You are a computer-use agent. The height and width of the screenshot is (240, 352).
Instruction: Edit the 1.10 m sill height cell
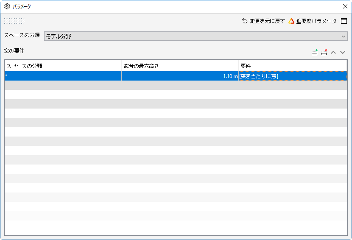point(180,76)
